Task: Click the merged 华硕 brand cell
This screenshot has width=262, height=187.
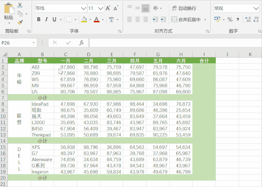Action: pyautogui.click(x=19, y=79)
